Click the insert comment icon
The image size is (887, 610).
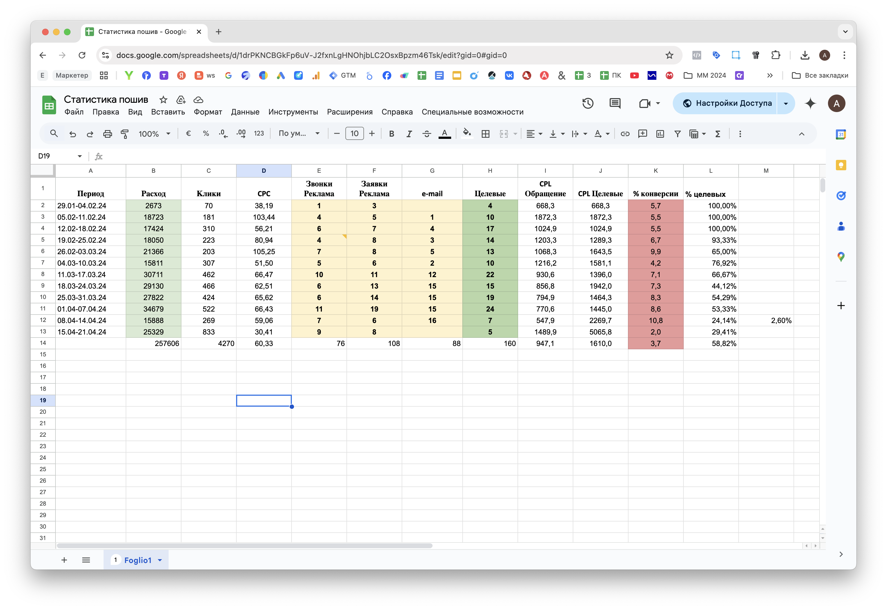[x=642, y=134]
